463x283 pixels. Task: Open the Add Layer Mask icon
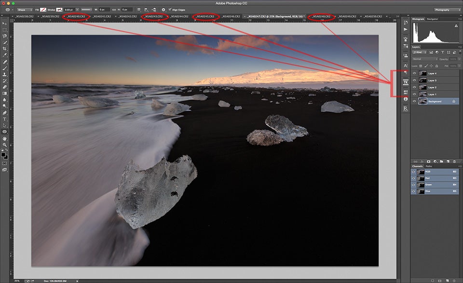point(428,162)
